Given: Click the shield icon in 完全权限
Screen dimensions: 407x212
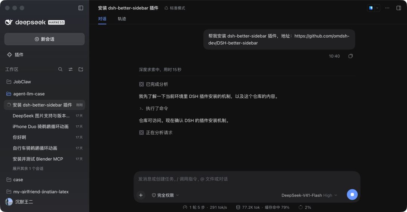Looking at the screenshot, I should pyautogui.click(x=154, y=195).
